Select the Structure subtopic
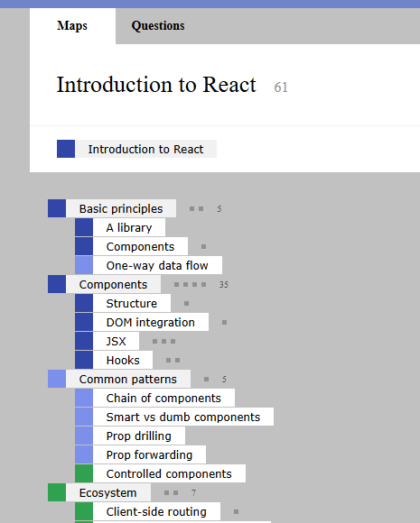420x523 pixels. pos(132,303)
